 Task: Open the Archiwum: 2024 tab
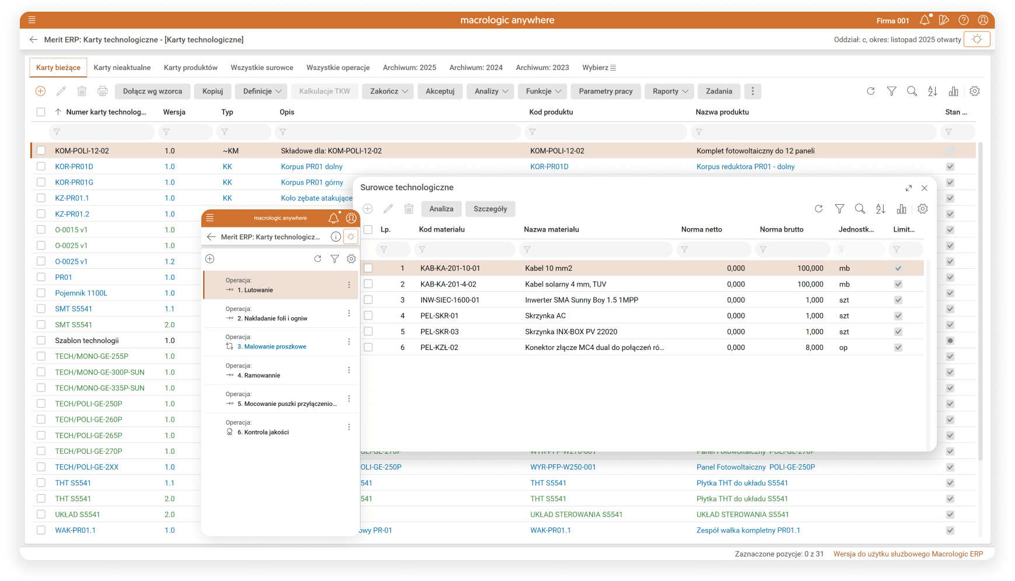475,68
